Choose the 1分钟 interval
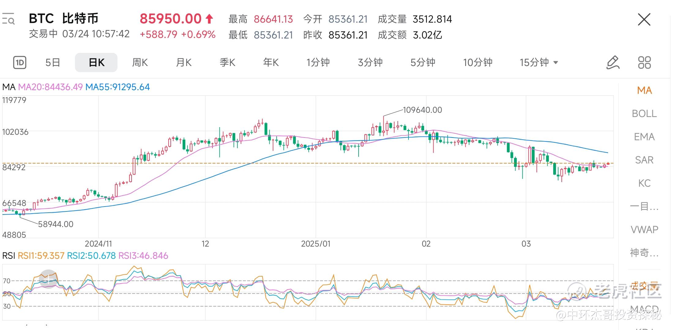Viewport: 675px width, 330px height. coord(318,63)
